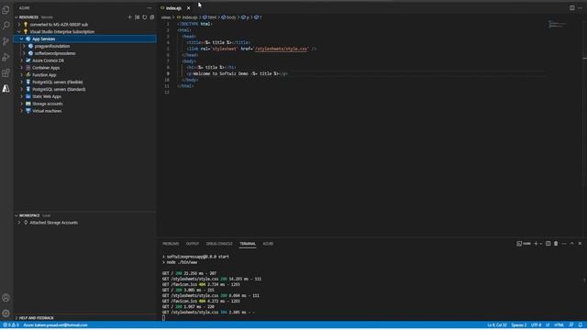Click the node terminal instance label
The height and width of the screenshot is (330, 587).
[x=524, y=244]
